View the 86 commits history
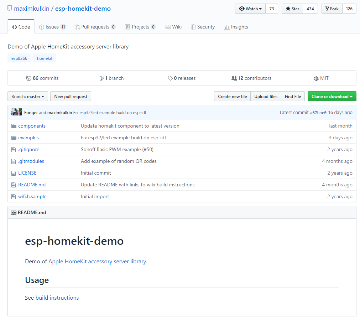This screenshot has height=320, width=360. pos(42,78)
